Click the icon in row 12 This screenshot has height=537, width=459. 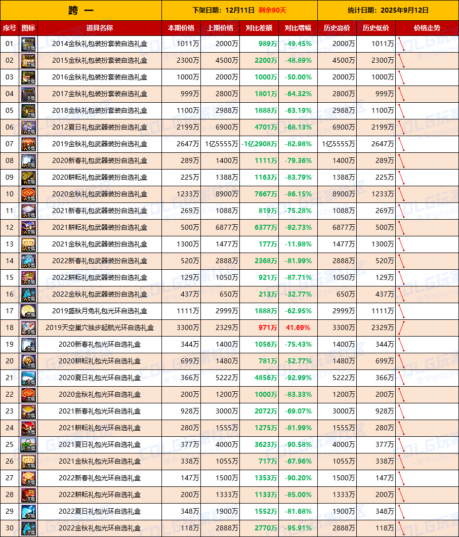point(28,228)
